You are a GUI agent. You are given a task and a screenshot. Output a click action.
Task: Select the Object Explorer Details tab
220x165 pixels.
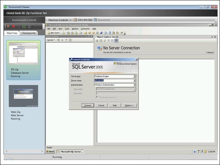pyautogui.click(x=108, y=37)
